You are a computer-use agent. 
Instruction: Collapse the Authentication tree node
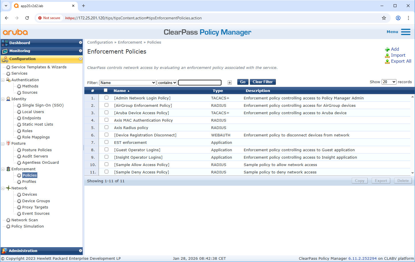[3, 80]
